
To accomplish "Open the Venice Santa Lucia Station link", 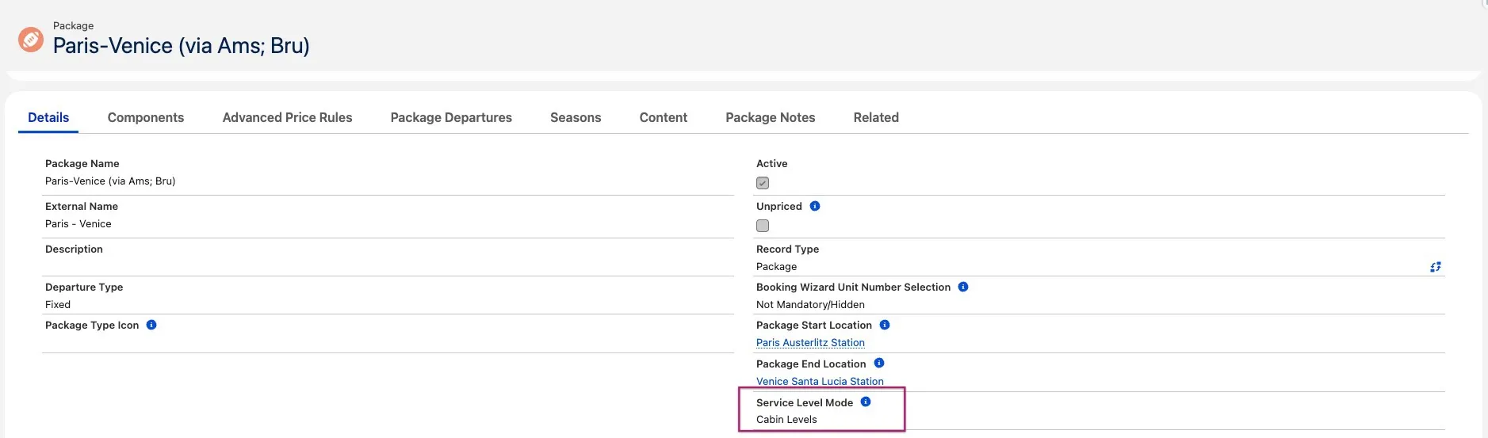I will [820, 381].
